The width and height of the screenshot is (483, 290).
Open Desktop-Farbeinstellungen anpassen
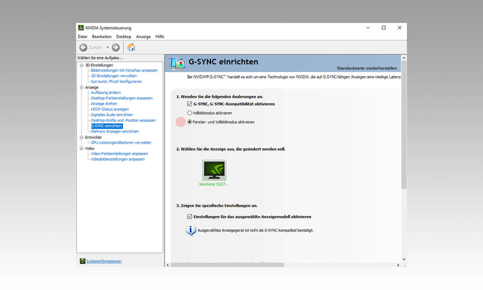coord(122,98)
